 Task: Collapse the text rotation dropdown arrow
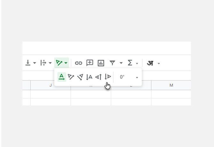pos(66,63)
